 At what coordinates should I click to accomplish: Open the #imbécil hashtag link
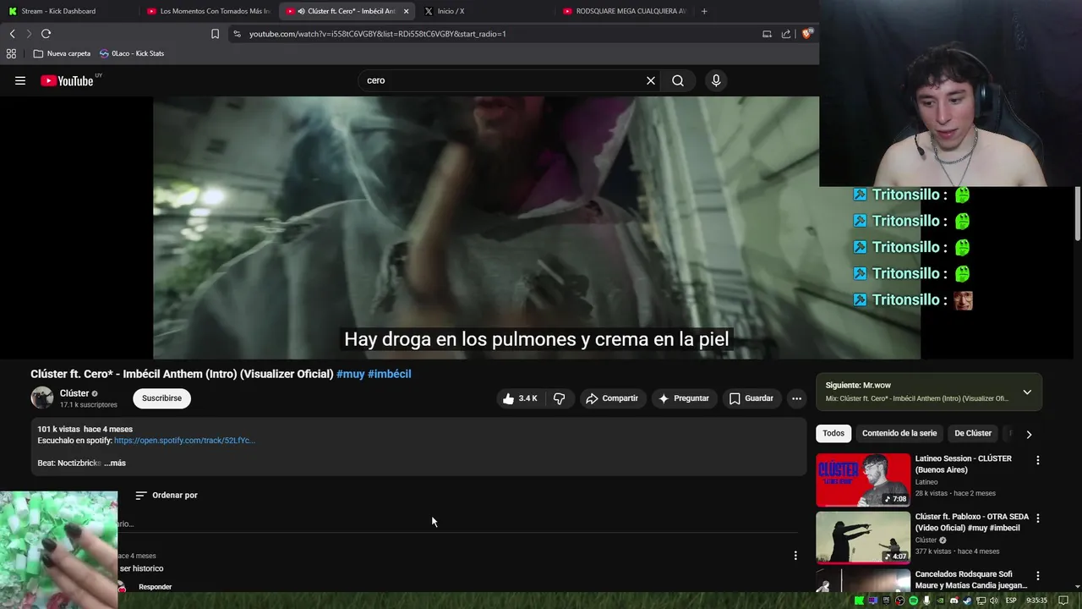(390, 374)
